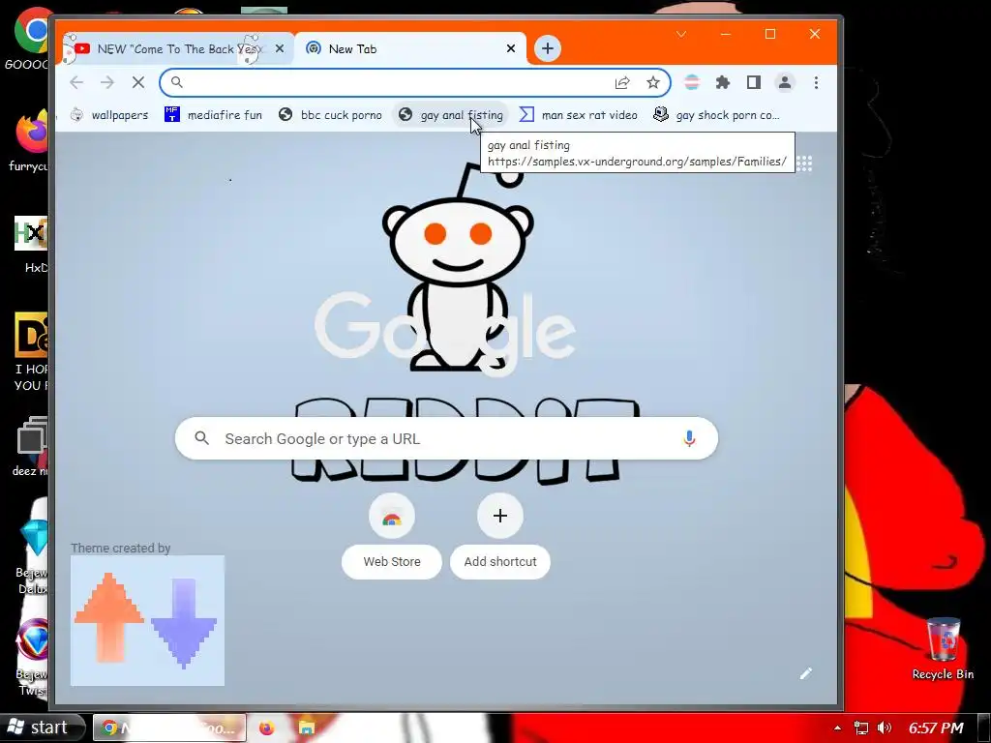Click the magnifier icon in the address bar
This screenshot has height=743, width=991.
point(177,82)
